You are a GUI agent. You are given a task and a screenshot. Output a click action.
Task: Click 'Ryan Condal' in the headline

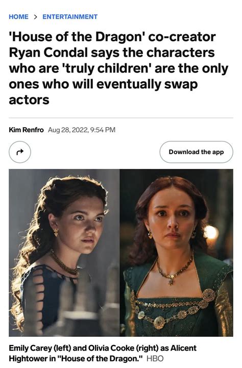[x=49, y=53]
